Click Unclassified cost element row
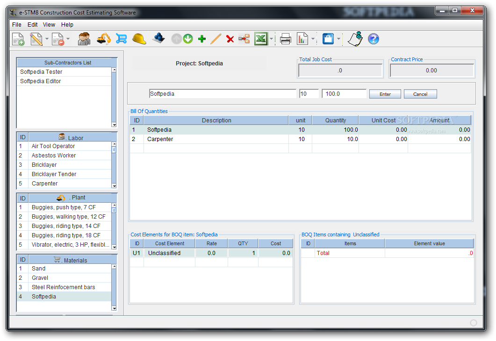This screenshot has width=496, height=341. 211,253
